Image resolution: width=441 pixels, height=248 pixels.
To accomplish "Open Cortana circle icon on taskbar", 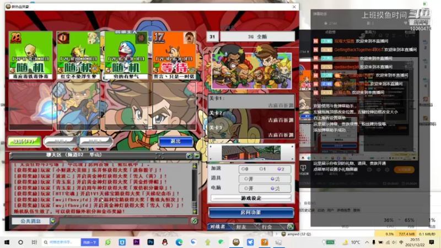I will (20, 242).
